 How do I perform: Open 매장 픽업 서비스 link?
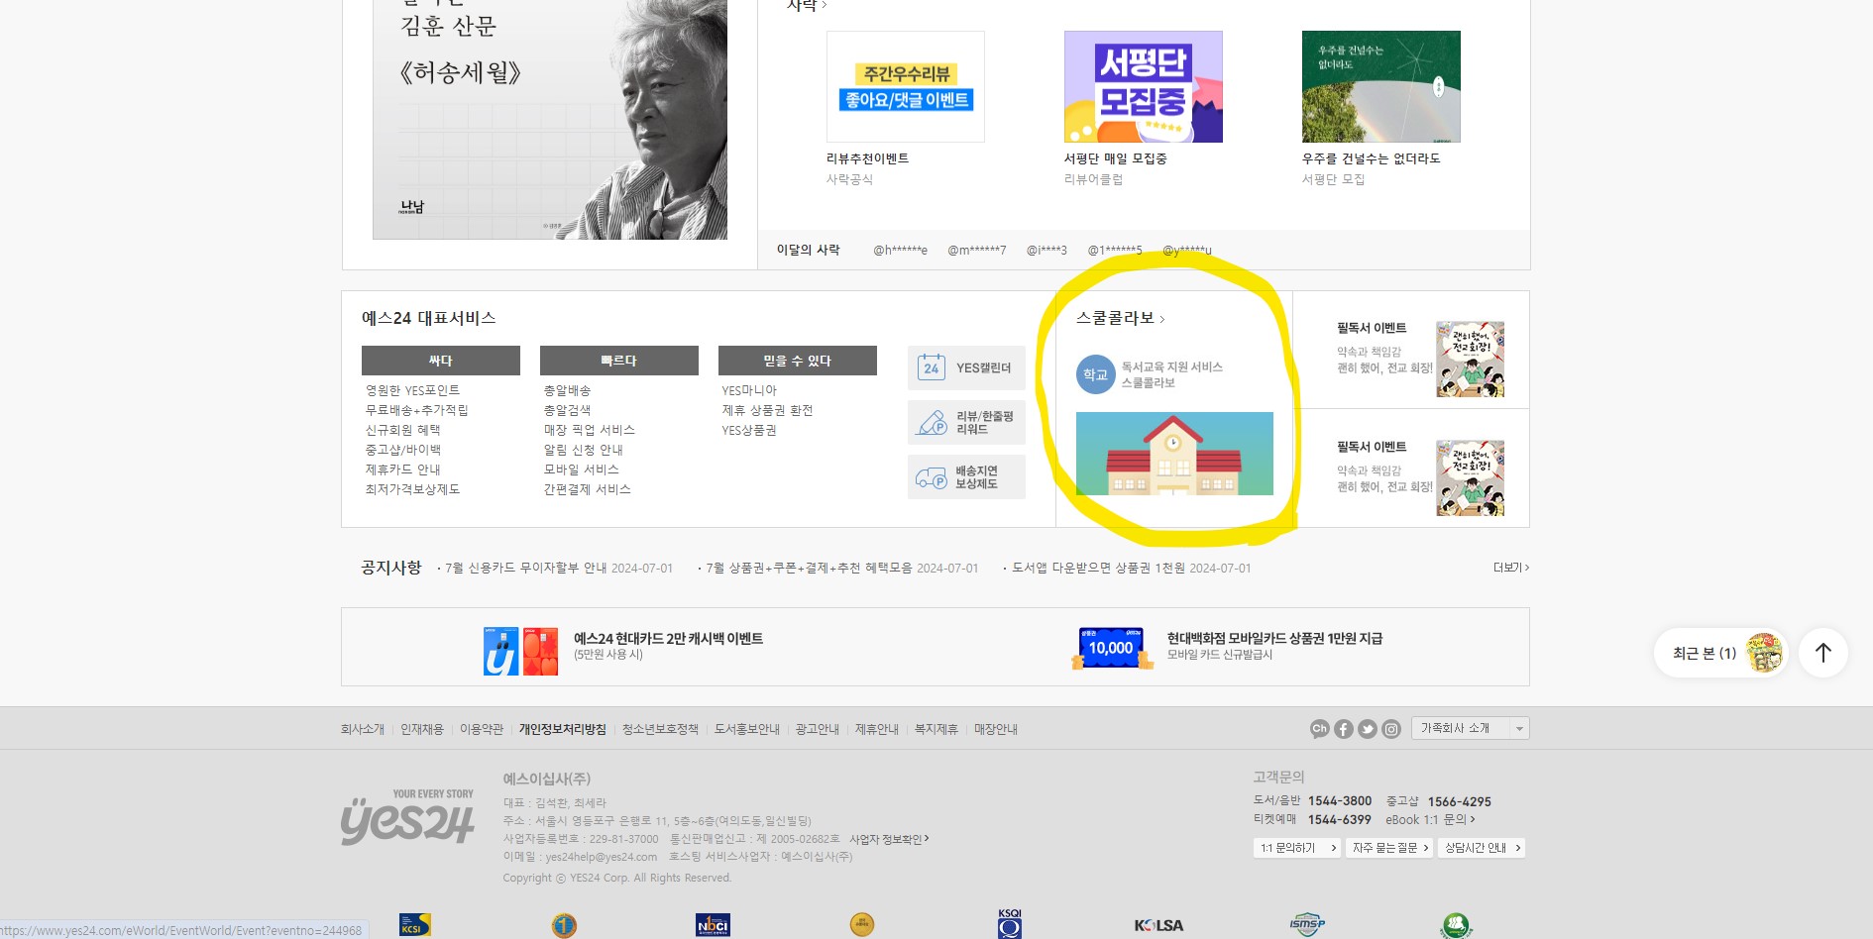(x=590, y=430)
